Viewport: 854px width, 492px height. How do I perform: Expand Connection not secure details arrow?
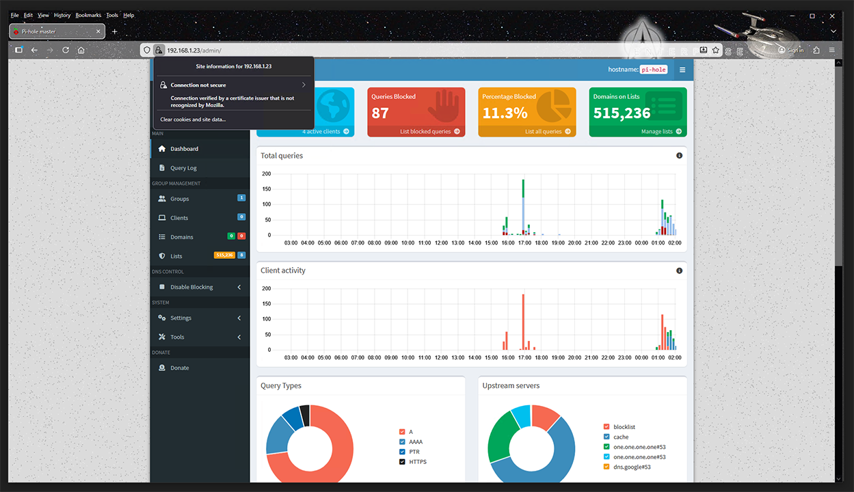304,85
